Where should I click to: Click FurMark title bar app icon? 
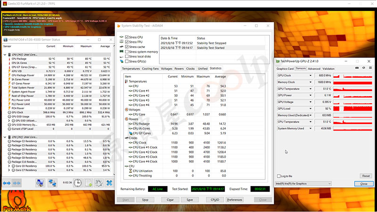tap(5, 4)
